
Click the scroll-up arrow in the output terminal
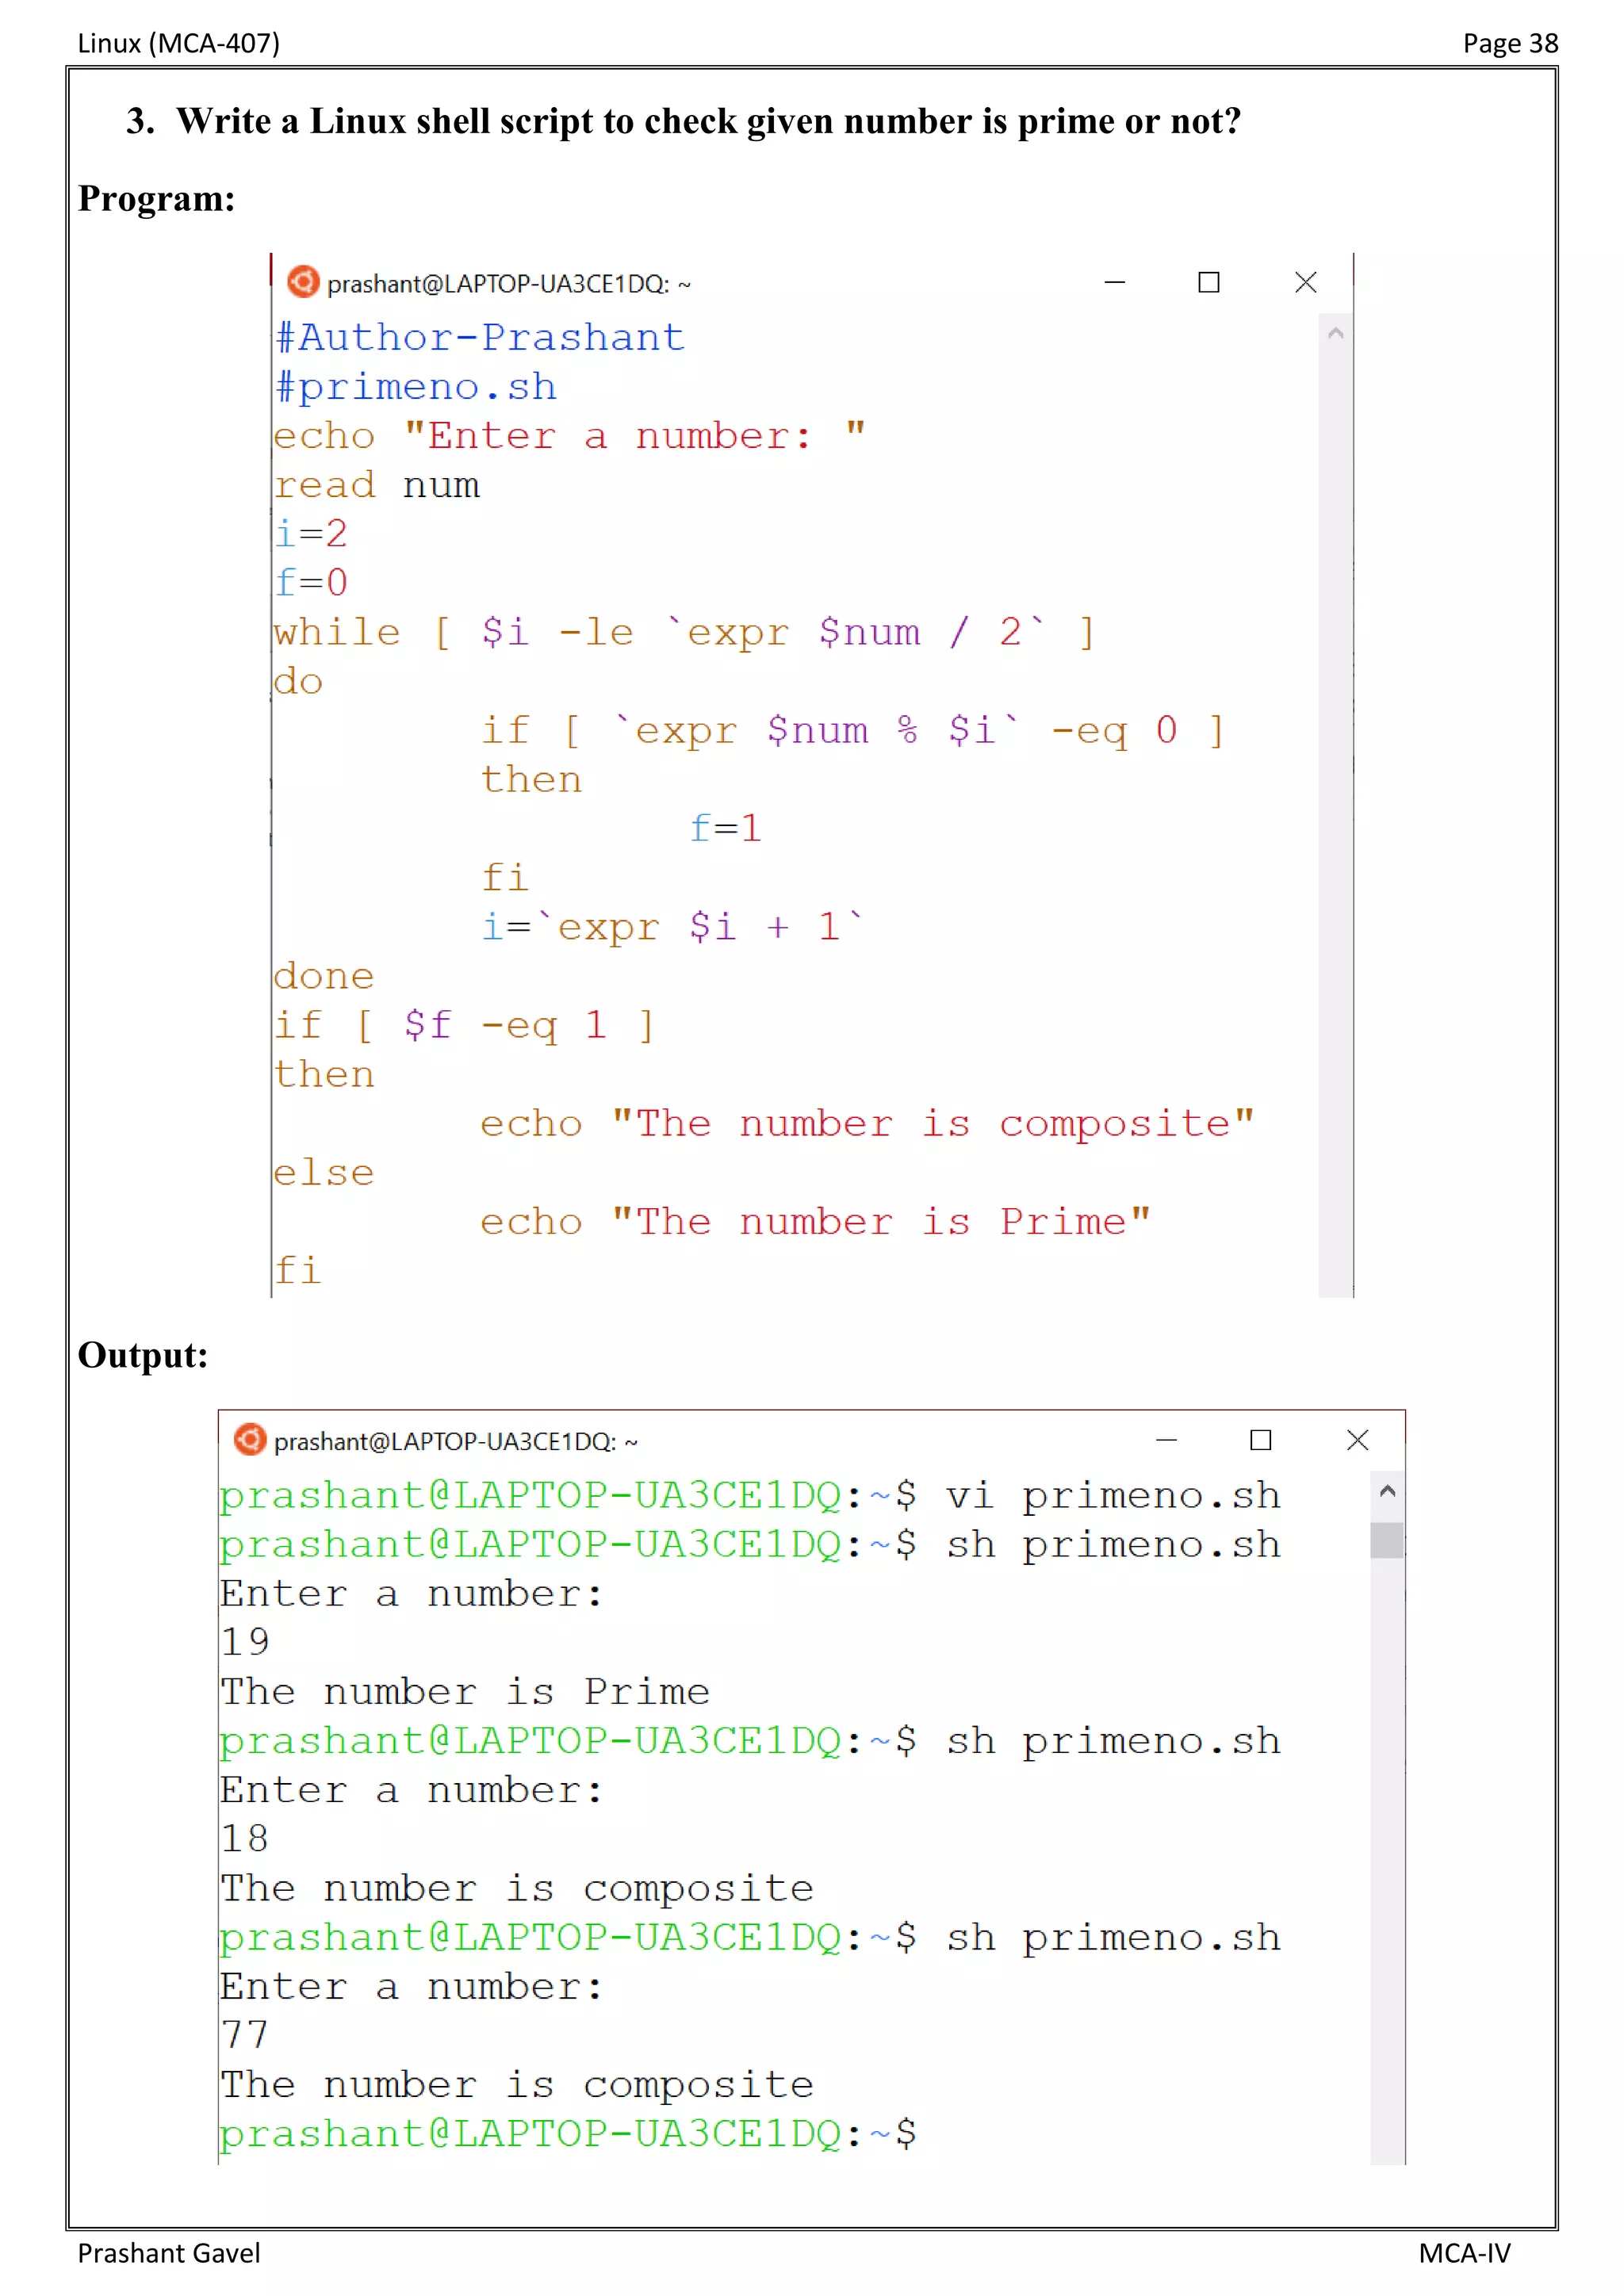pyautogui.click(x=1387, y=1491)
